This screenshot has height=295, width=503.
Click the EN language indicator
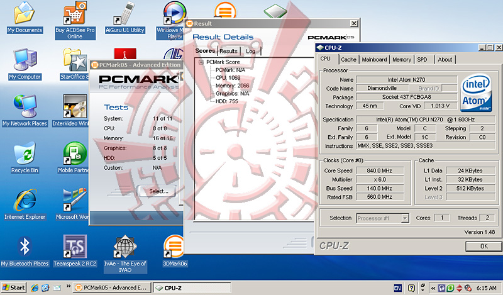(397, 288)
